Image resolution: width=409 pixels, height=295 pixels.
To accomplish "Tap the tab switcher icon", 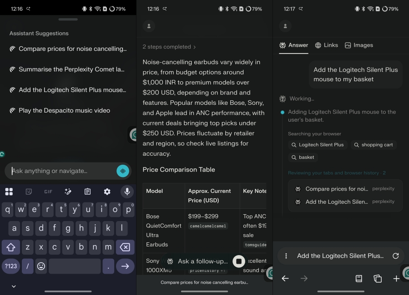I will point(378,279).
